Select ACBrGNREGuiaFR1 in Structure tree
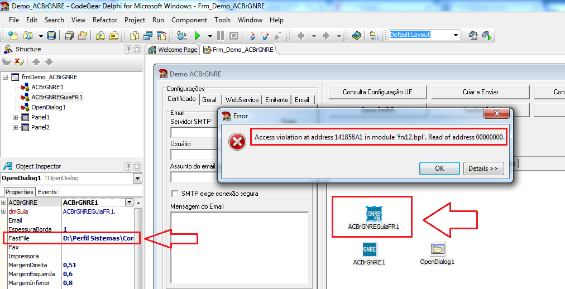This screenshot has height=289, width=565. 57,97
